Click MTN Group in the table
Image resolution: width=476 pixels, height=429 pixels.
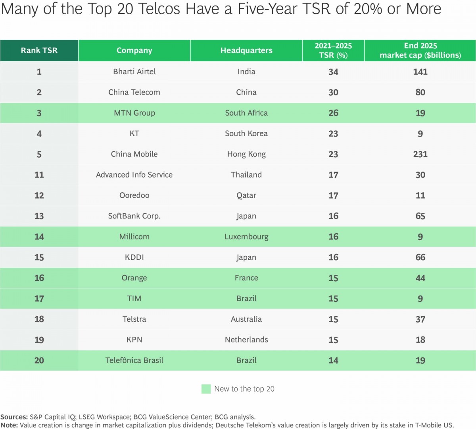coord(134,113)
